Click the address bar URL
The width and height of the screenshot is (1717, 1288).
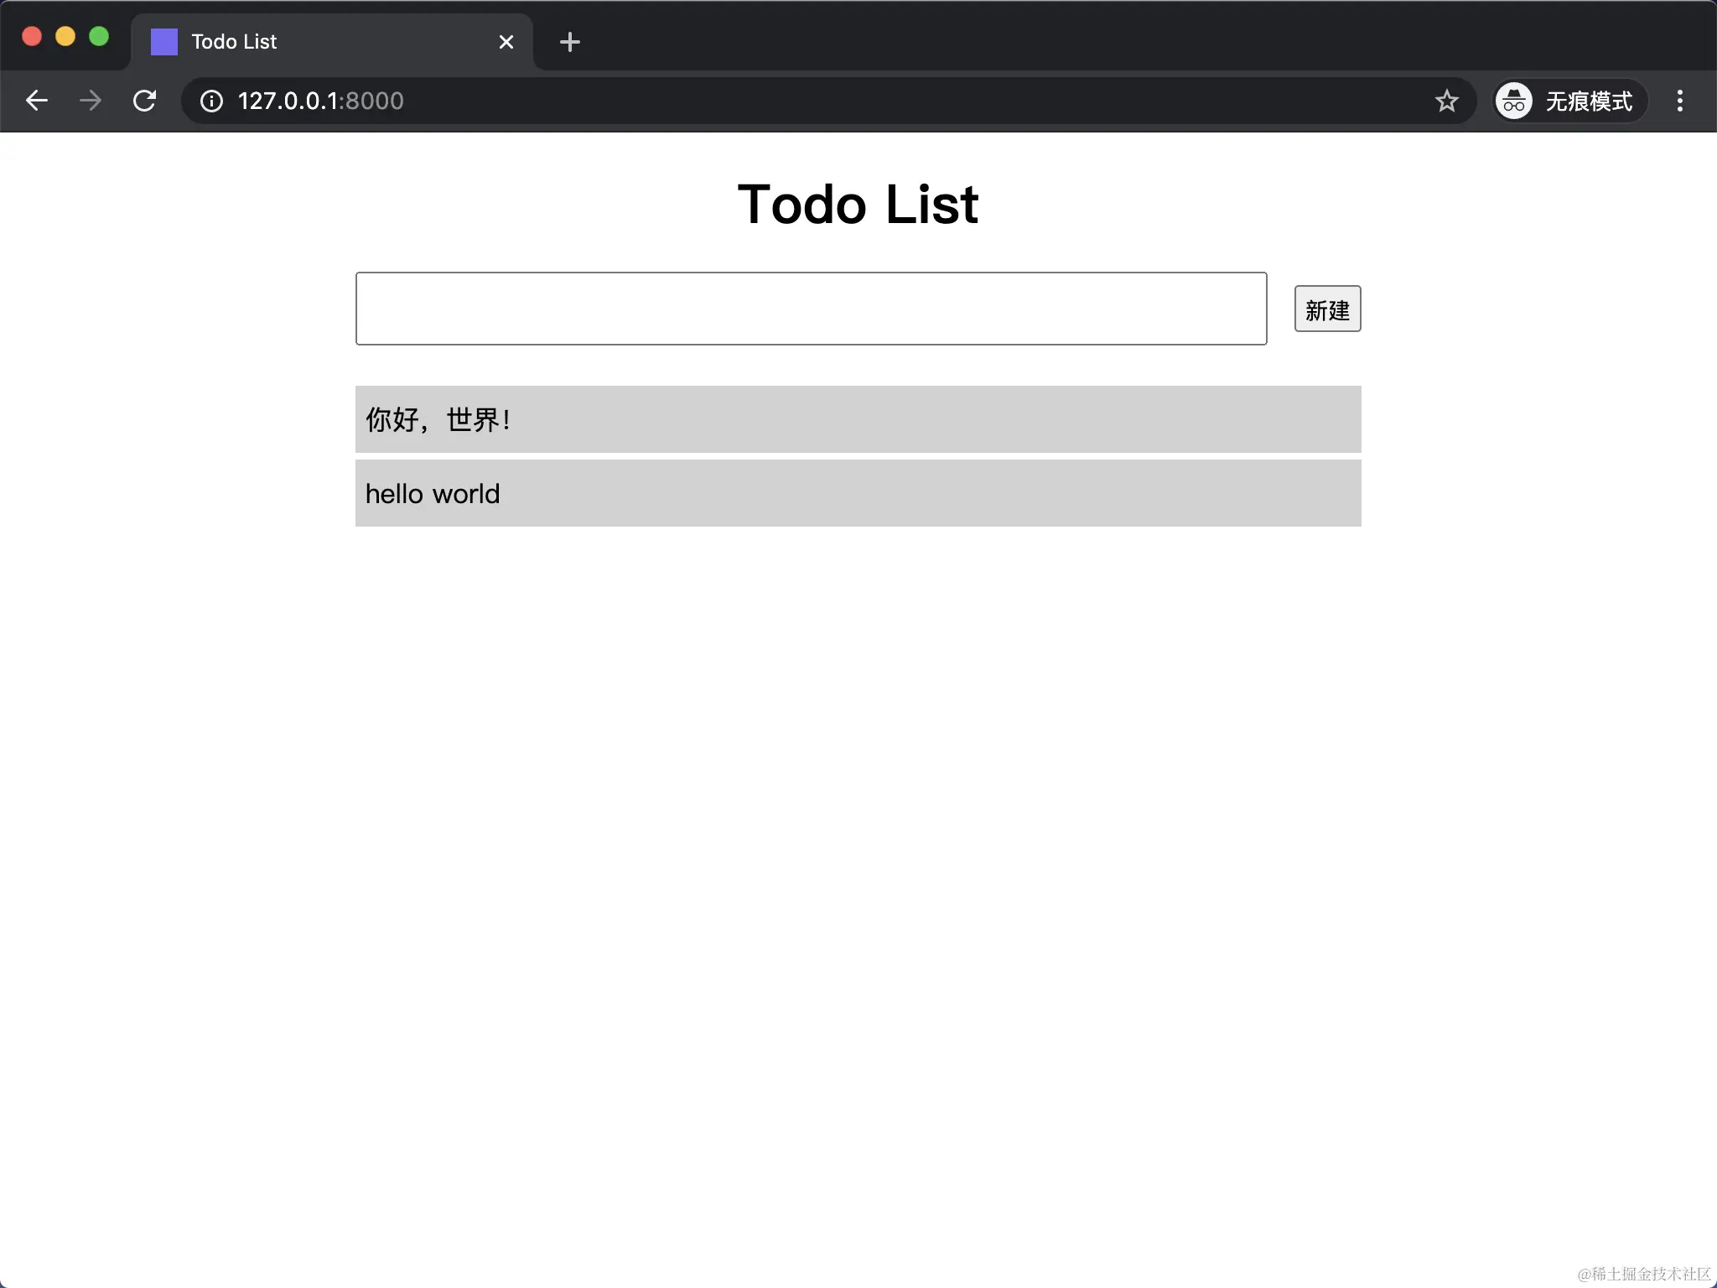coord(319,101)
